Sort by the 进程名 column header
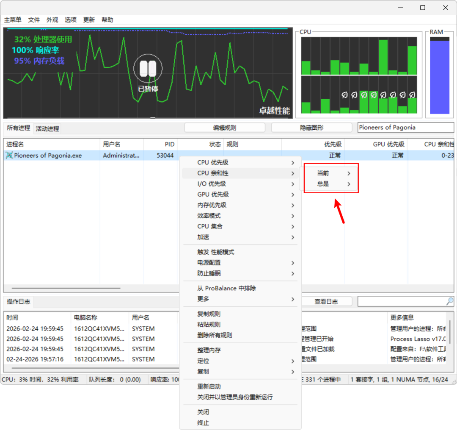This screenshot has width=457, height=431. pyautogui.click(x=52, y=145)
